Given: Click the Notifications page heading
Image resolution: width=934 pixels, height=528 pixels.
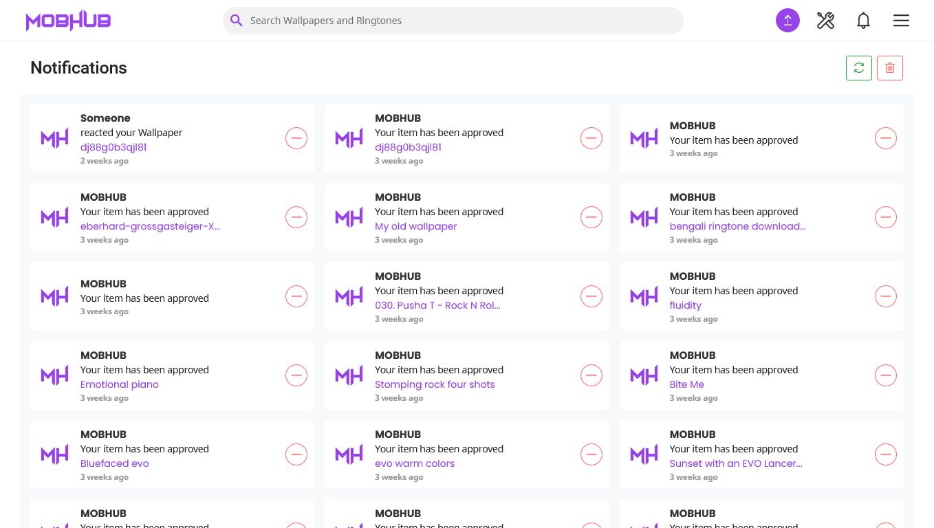Looking at the screenshot, I should (x=78, y=68).
